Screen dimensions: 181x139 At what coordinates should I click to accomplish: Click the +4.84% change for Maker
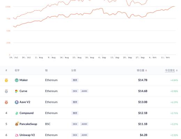point(174,80)
